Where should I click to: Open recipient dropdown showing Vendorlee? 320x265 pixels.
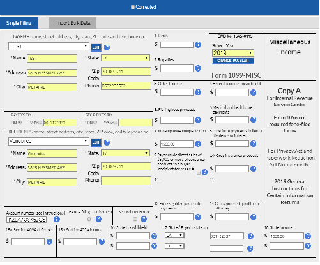click(49, 141)
